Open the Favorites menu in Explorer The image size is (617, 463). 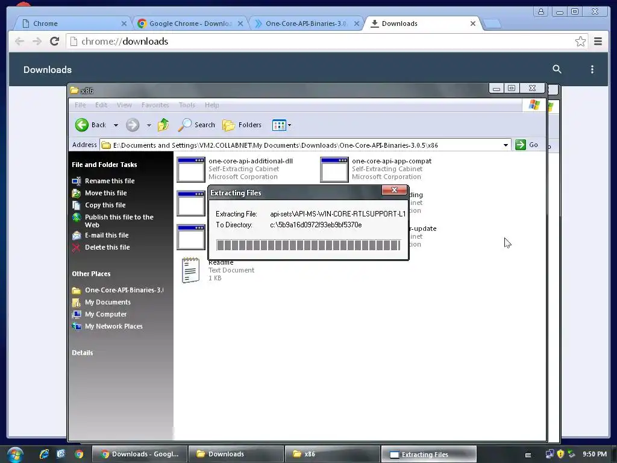click(x=155, y=105)
